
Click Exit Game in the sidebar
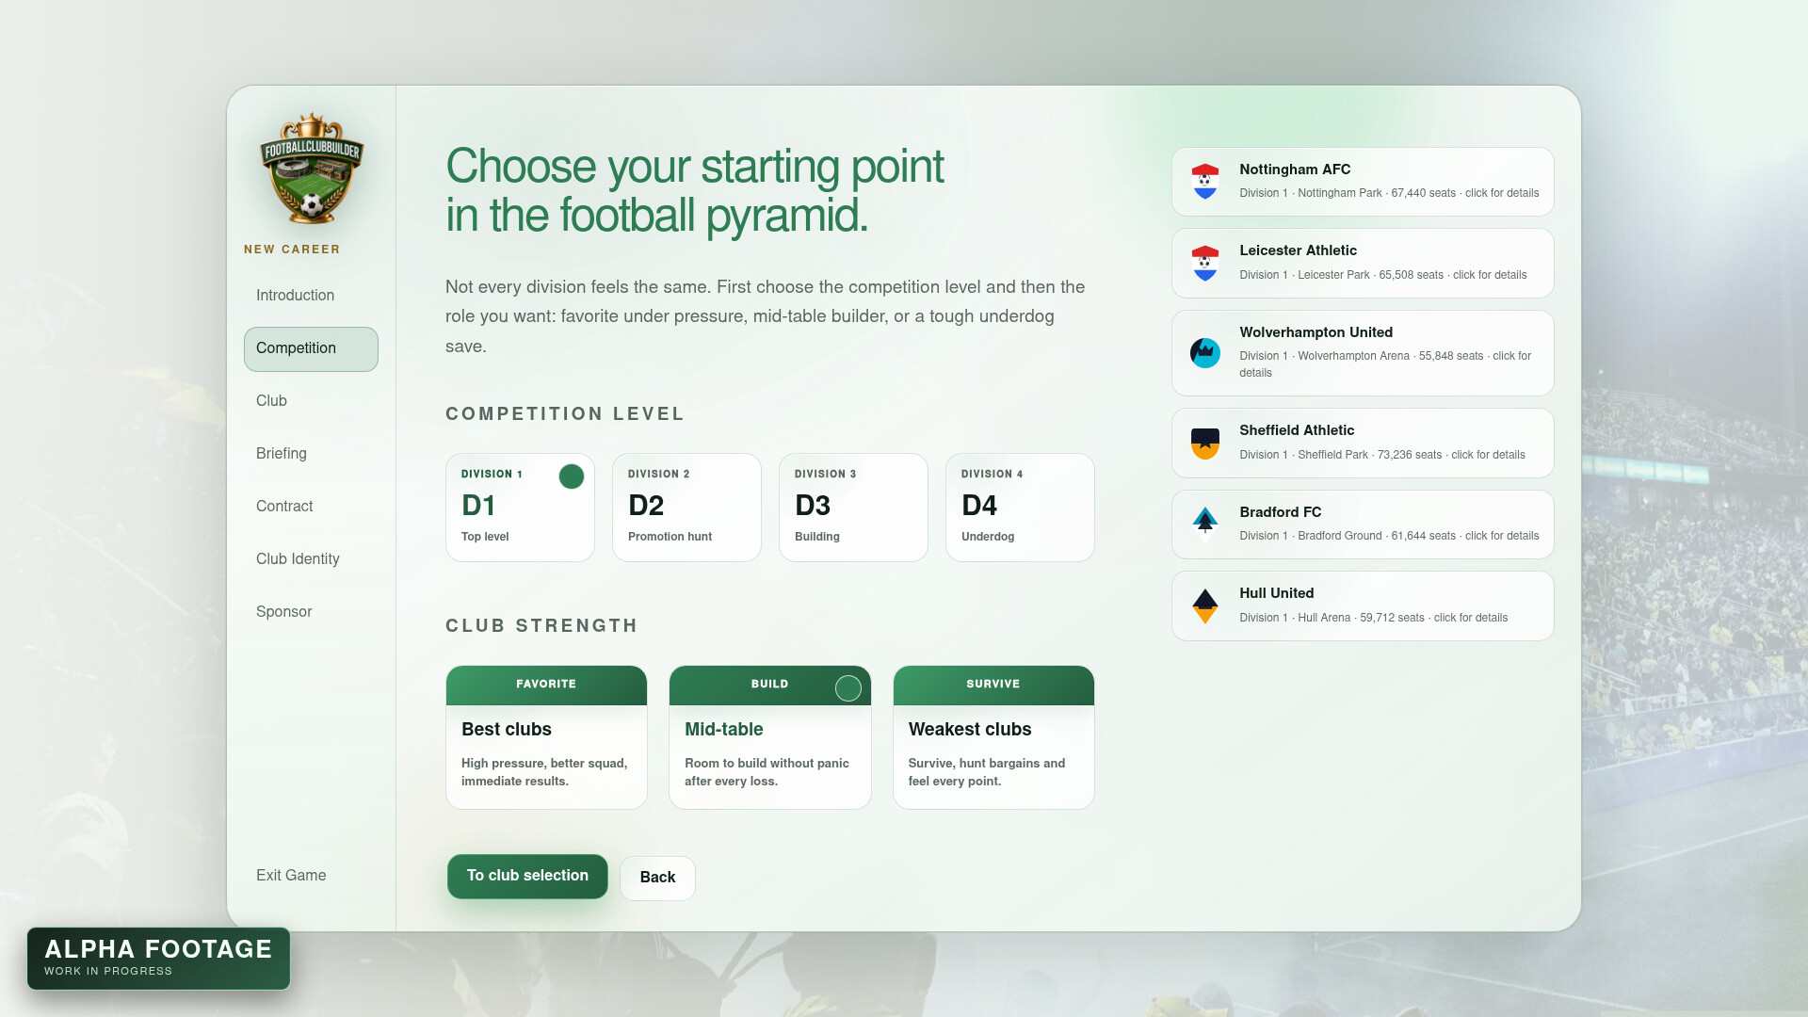(291, 876)
